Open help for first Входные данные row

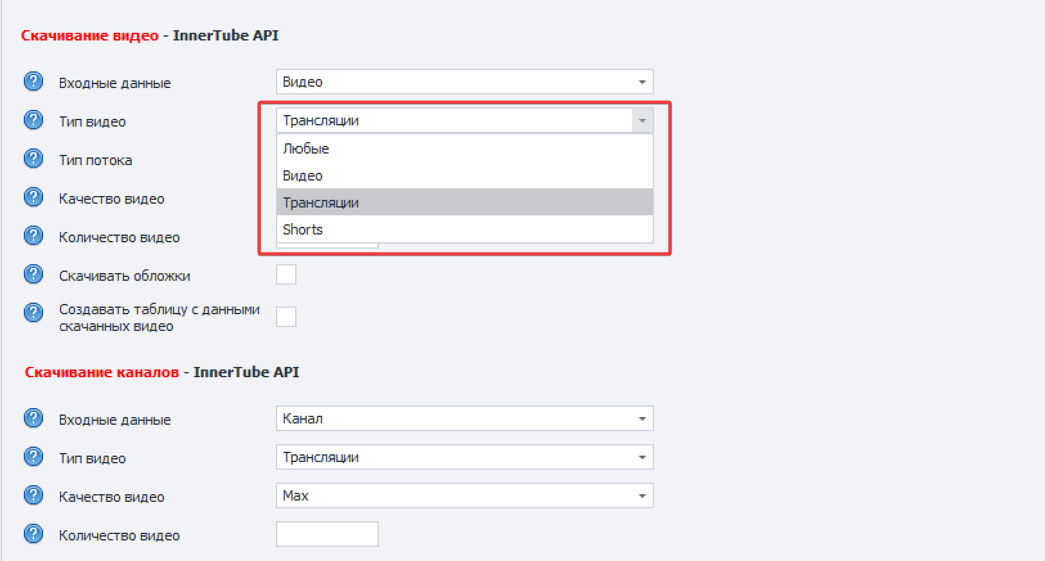(x=33, y=82)
